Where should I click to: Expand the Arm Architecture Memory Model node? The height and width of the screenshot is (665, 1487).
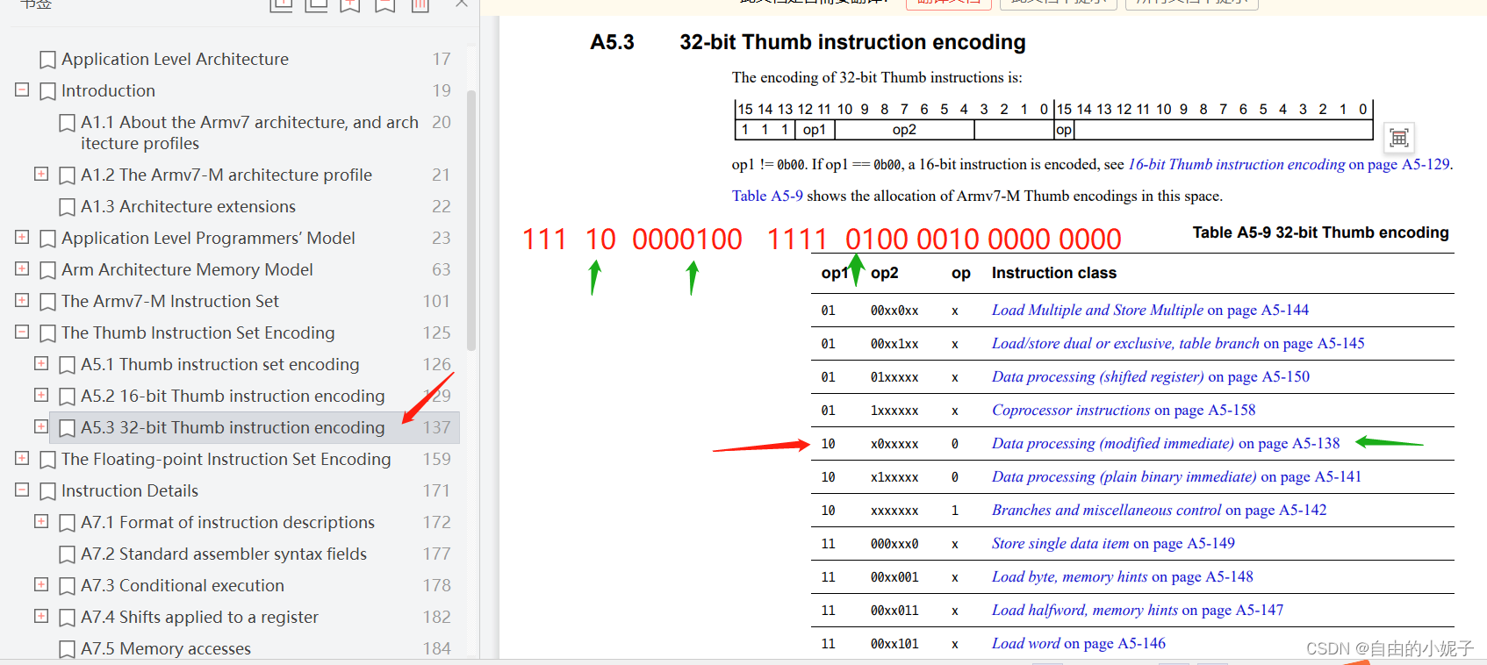pos(22,268)
